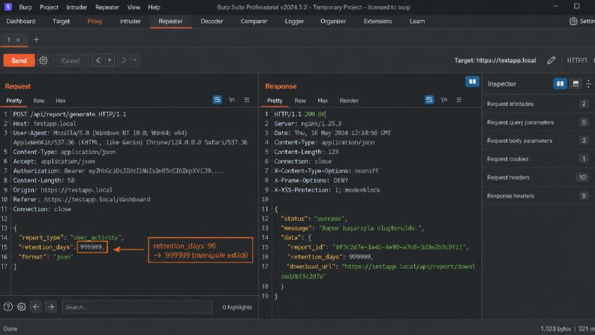Close Repeater tab 1
Viewport: 595px width, 335px height.
click(18, 40)
